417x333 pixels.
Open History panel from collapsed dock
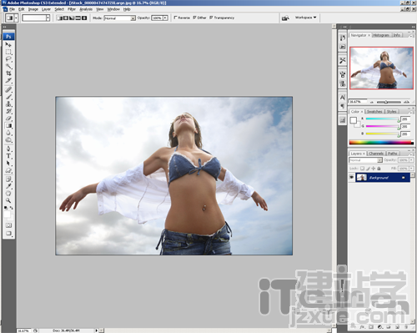pos(343,38)
